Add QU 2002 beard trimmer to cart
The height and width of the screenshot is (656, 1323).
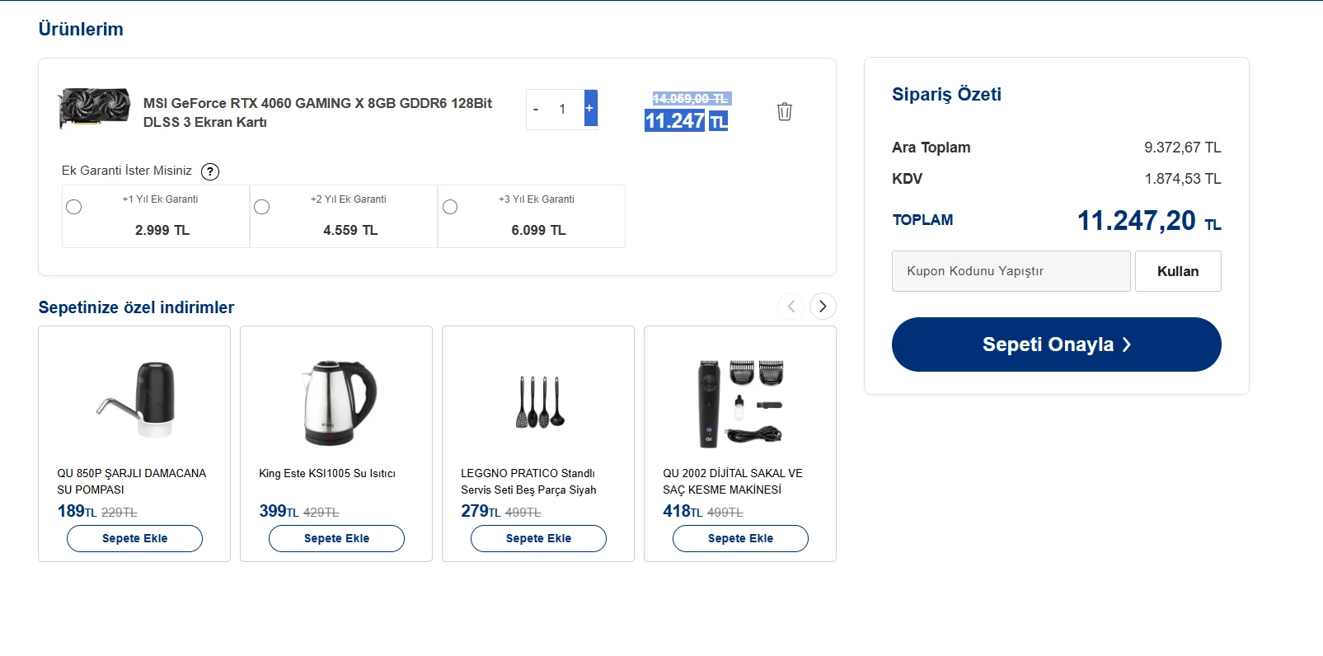[740, 538]
